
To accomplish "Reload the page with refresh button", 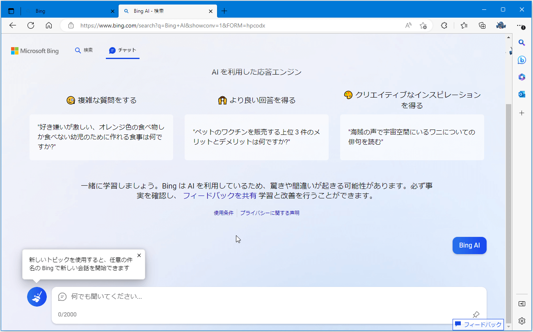I will click(x=31, y=25).
